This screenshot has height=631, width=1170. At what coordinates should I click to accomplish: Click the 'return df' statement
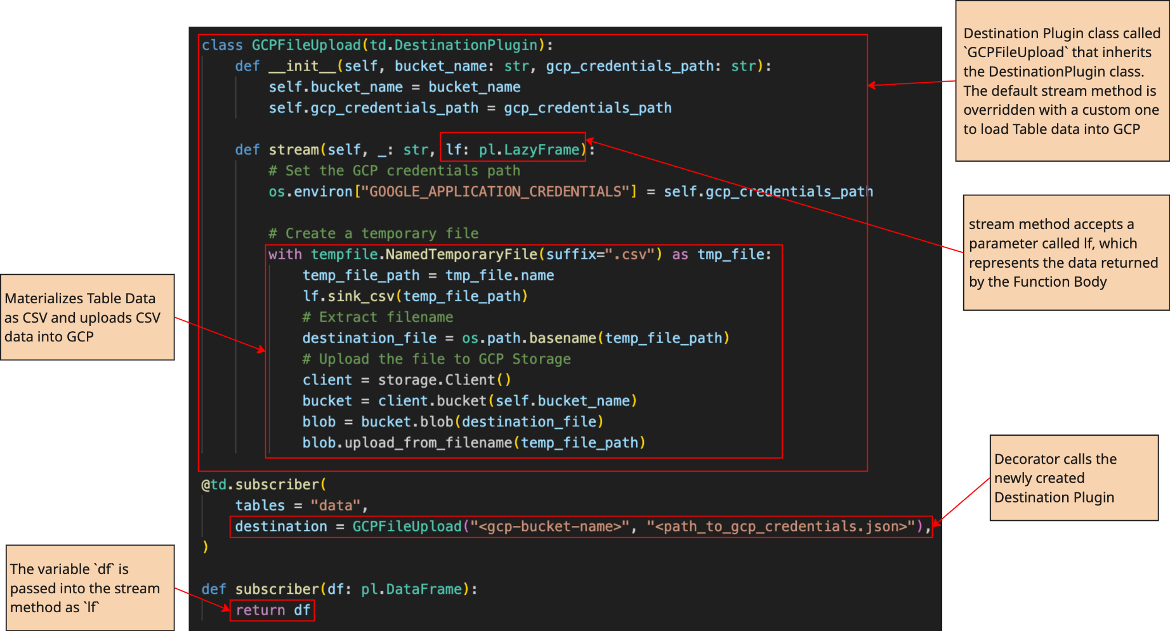272,610
